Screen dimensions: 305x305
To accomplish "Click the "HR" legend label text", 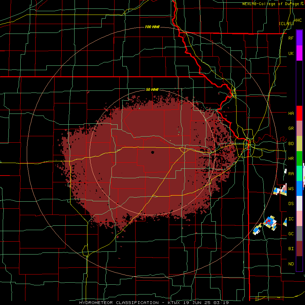I will coord(291,159).
